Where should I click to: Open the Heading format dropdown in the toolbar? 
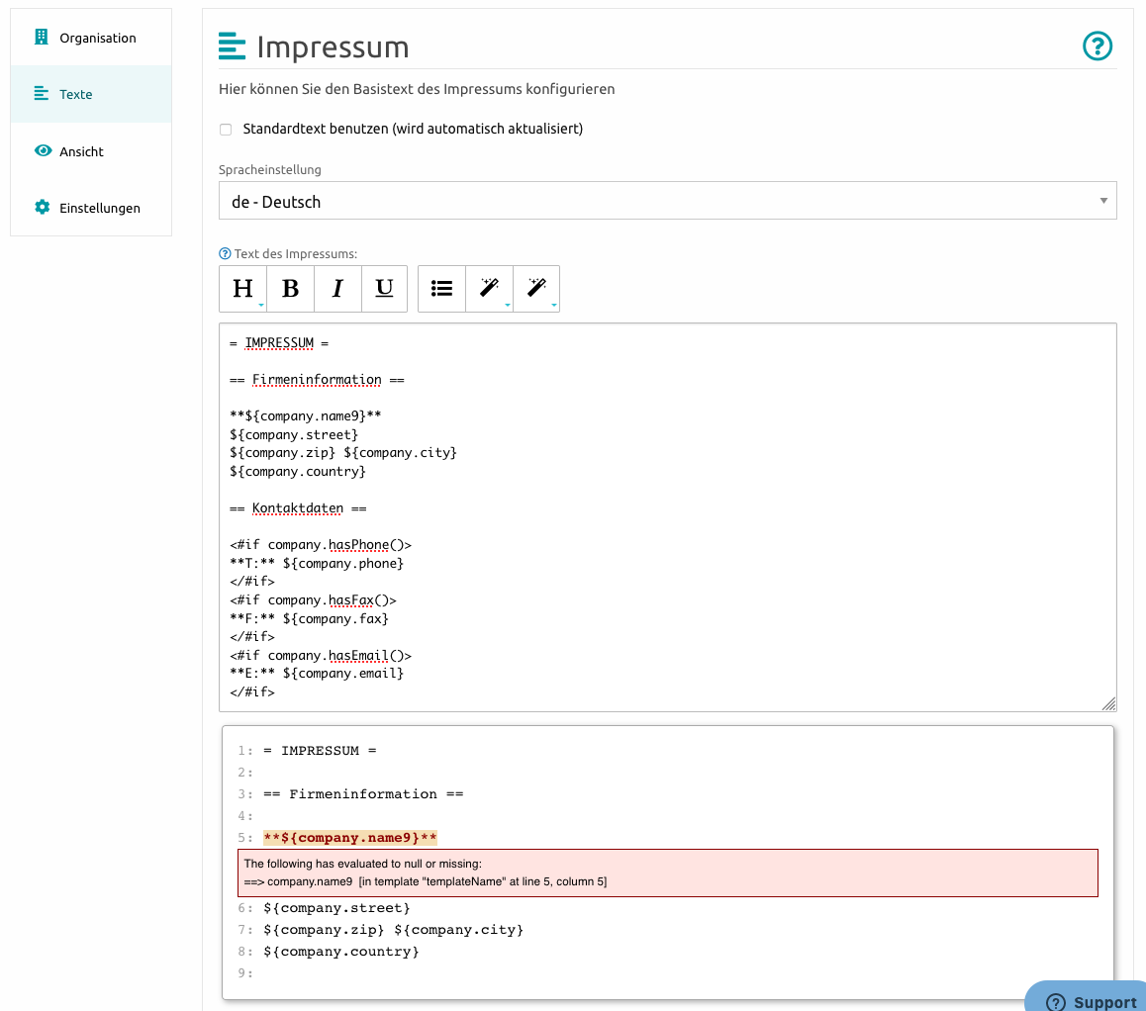pos(242,289)
